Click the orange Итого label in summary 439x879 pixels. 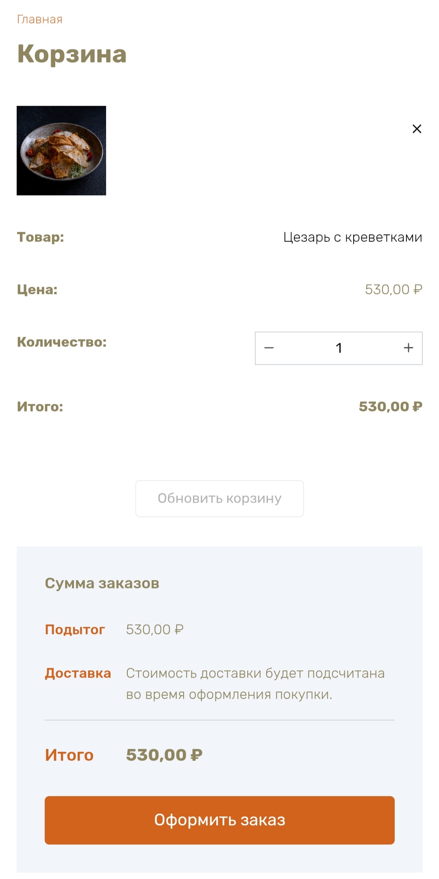(x=69, y=755)
